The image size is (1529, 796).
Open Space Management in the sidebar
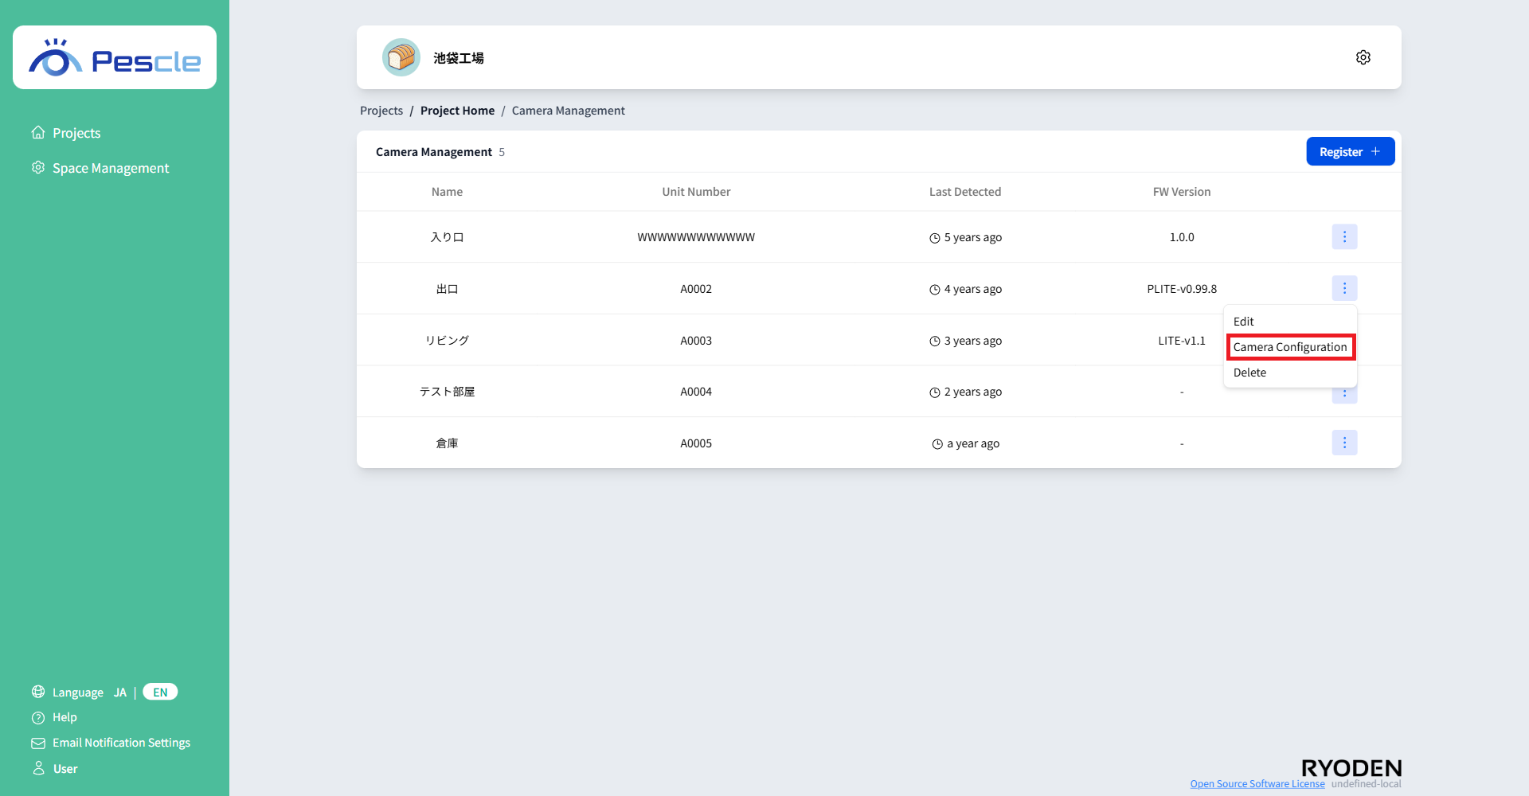tap(110, 168)
